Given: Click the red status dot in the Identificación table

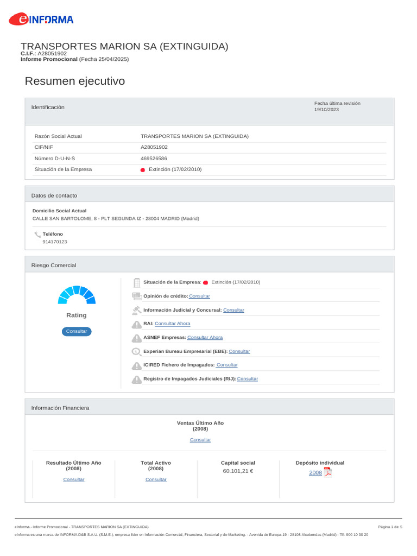Looking at the screenshot, I should coord(143,170).
